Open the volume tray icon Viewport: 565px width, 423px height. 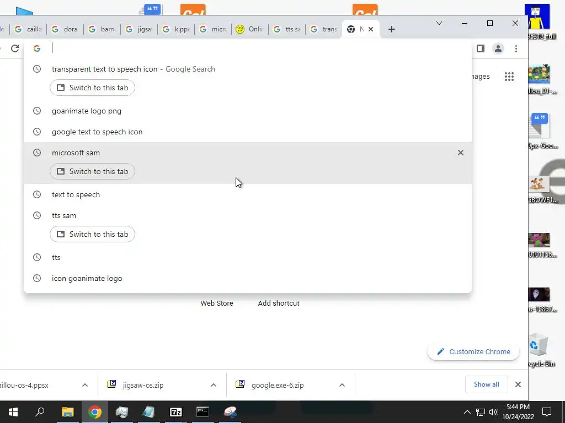[x=493, y=412]
